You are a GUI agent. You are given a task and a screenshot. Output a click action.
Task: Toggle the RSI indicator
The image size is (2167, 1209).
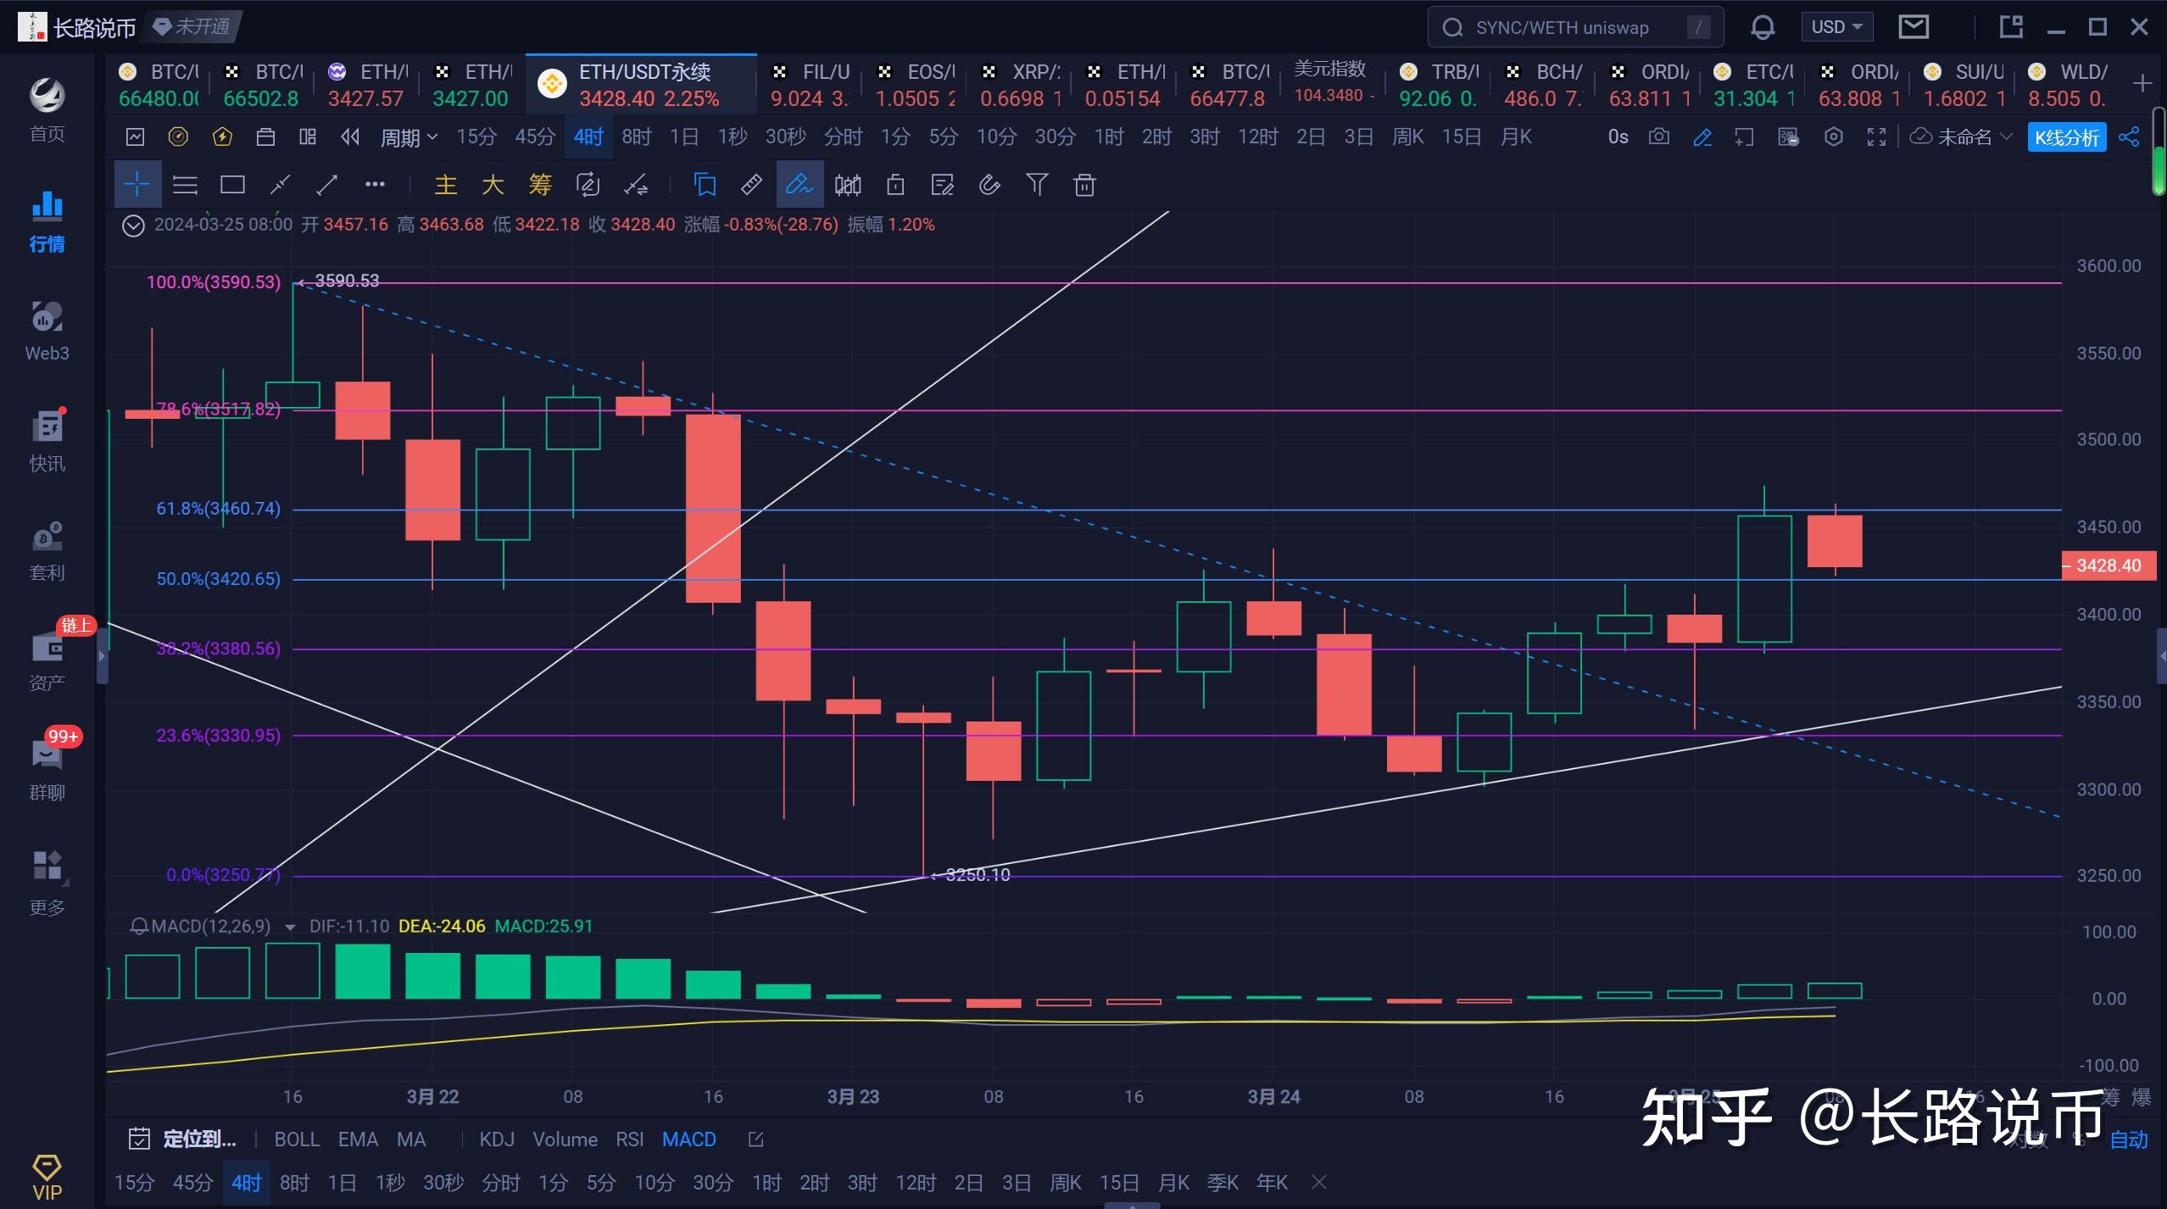pos(629,1139)
